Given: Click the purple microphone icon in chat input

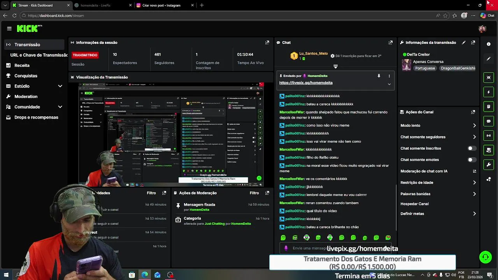Looking at the screenshot, I should click(x=286, y=248).
